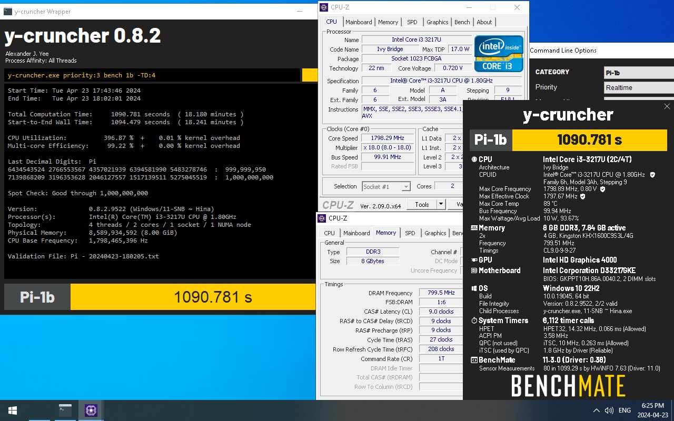674x421 pixels.
Task: Click the DRAM Frequency 799.5 MHz value
Action: click(x=441, y=293)
